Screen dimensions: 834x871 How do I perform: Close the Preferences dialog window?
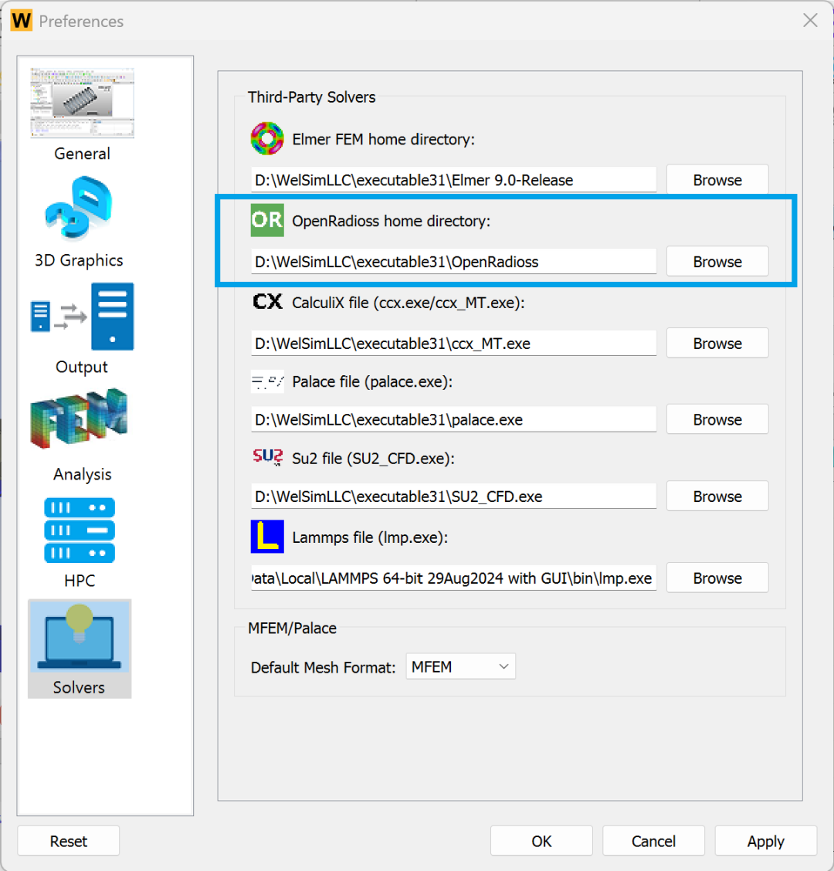coord(810,21)
